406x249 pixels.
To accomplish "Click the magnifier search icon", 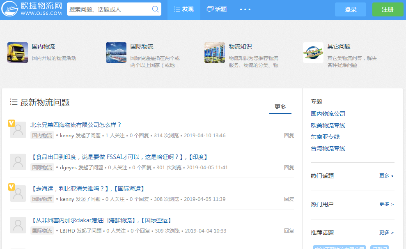I will 156,9.
